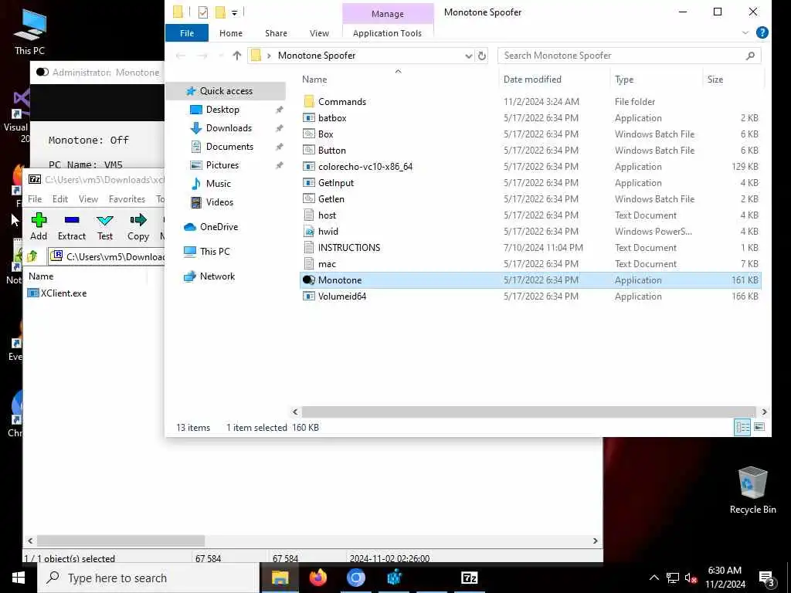The image size is (791, 593).
Task: Click the Extract button in 7-Zip
Action: [x=72, y=226]
